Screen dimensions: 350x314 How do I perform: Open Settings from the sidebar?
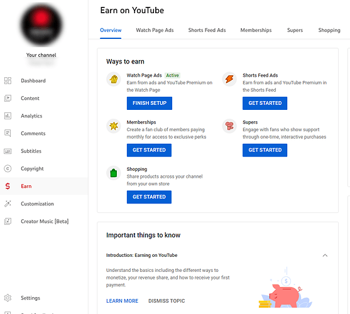point(31,298)
